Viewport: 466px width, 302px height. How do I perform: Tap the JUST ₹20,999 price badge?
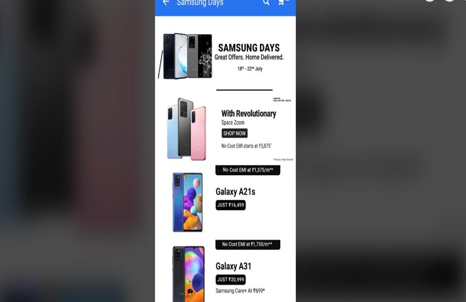pyautogui.click(x=231, y=279)
